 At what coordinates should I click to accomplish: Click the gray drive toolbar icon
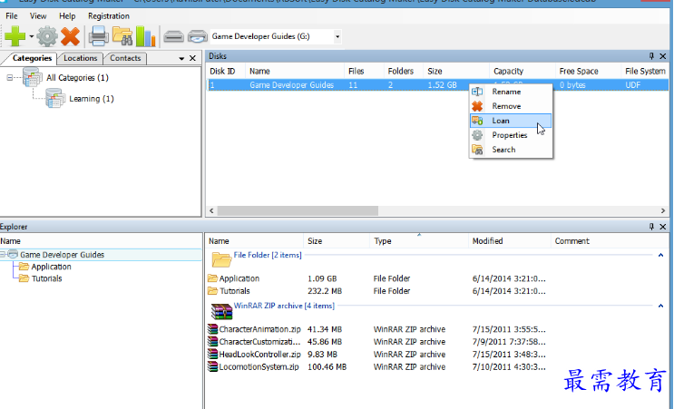[x=173, y=36]
